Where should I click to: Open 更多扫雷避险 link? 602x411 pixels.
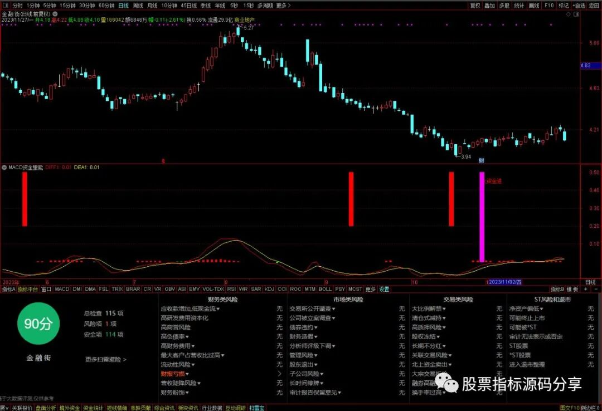click(105, 360)
